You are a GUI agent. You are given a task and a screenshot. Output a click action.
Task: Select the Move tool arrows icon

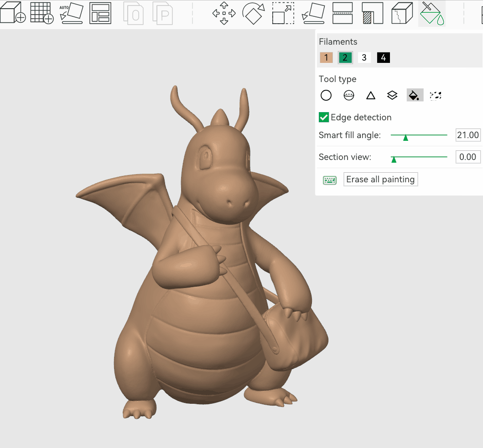click(224, 13)
